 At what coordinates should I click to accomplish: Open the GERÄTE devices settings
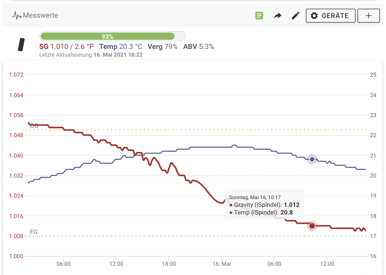coord(330,16)
